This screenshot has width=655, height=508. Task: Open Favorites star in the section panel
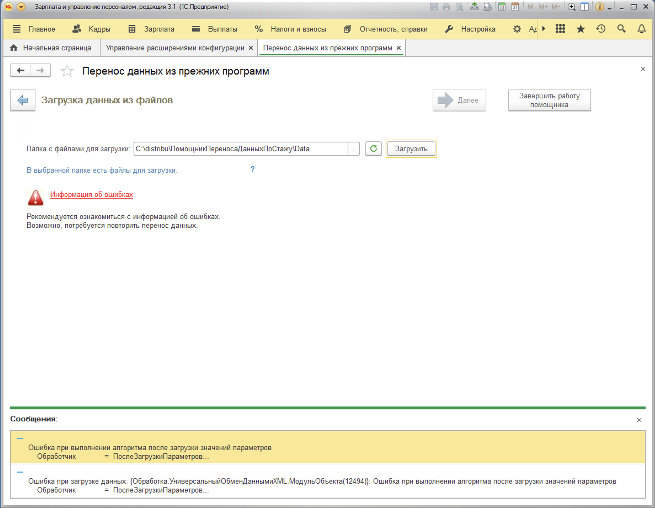[x=581, y=29]
